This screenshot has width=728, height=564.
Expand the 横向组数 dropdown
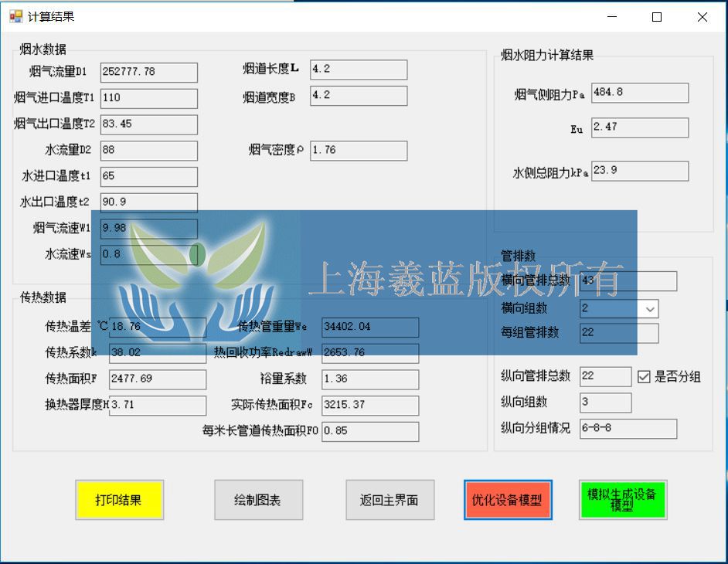click(x=650, y=309)
